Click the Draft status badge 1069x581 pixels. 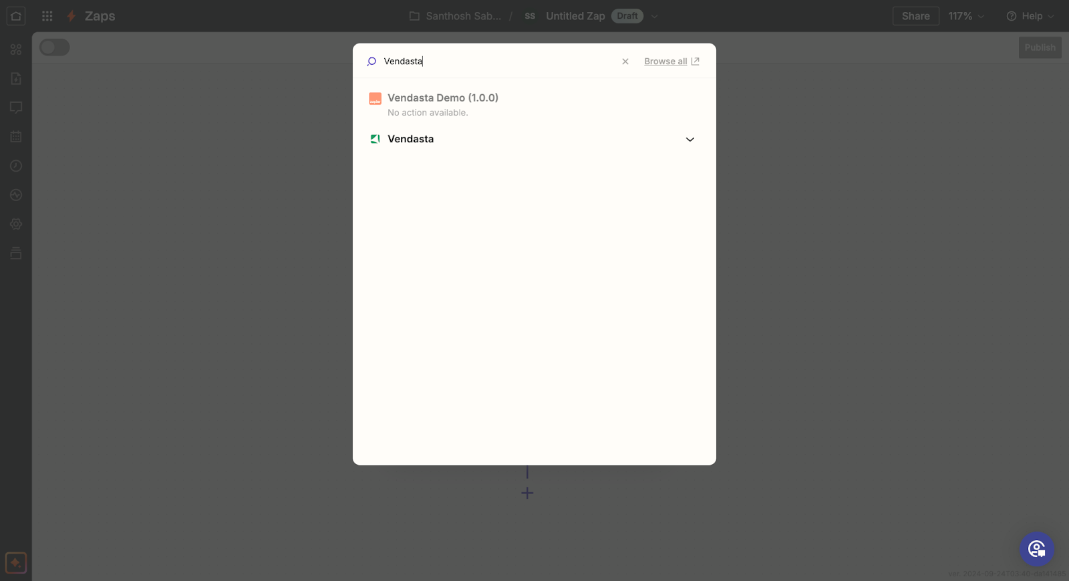627,16
